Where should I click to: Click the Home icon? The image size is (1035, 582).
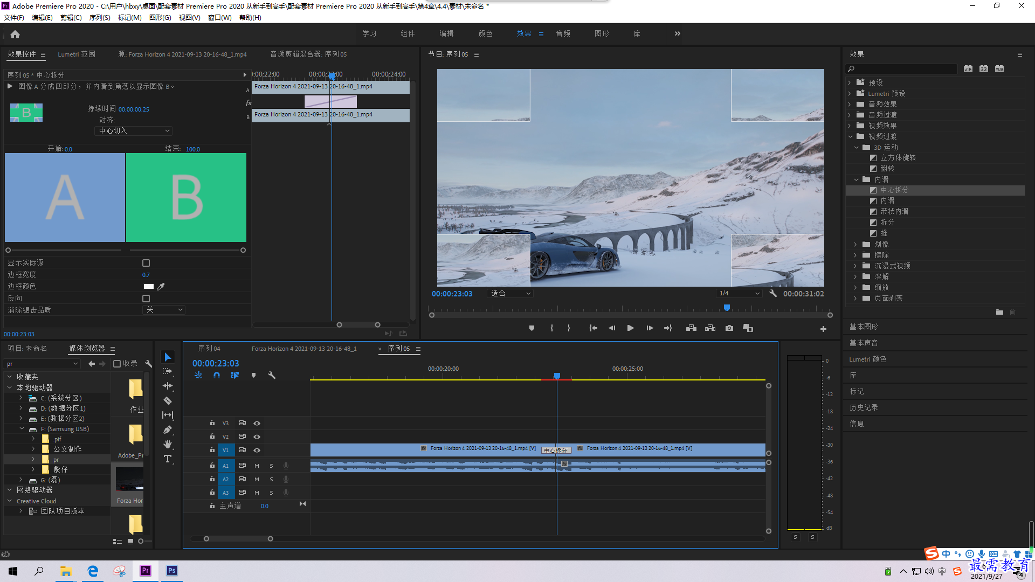pos(15,34)
